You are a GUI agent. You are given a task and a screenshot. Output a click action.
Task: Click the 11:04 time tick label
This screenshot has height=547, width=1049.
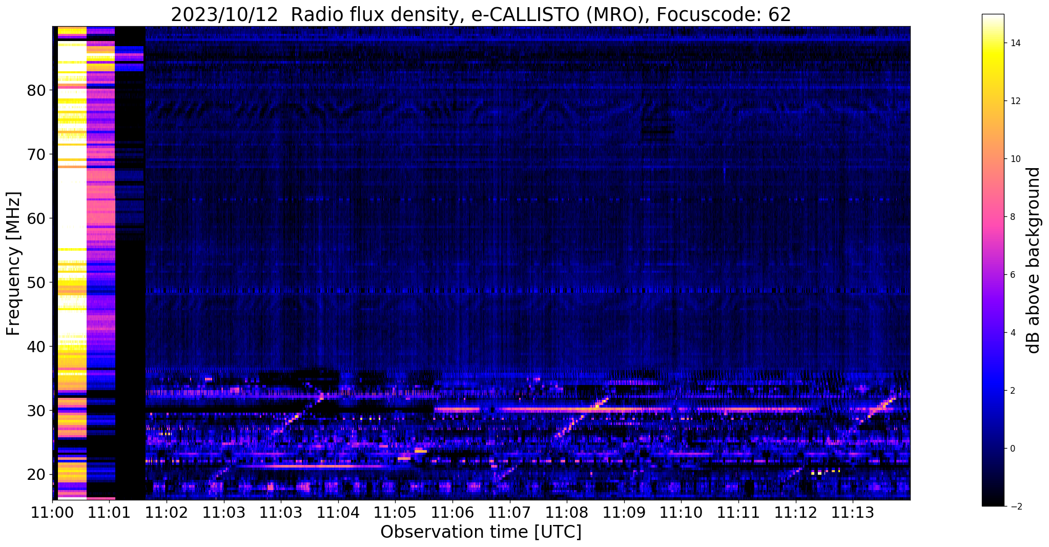tap(338, 512)
